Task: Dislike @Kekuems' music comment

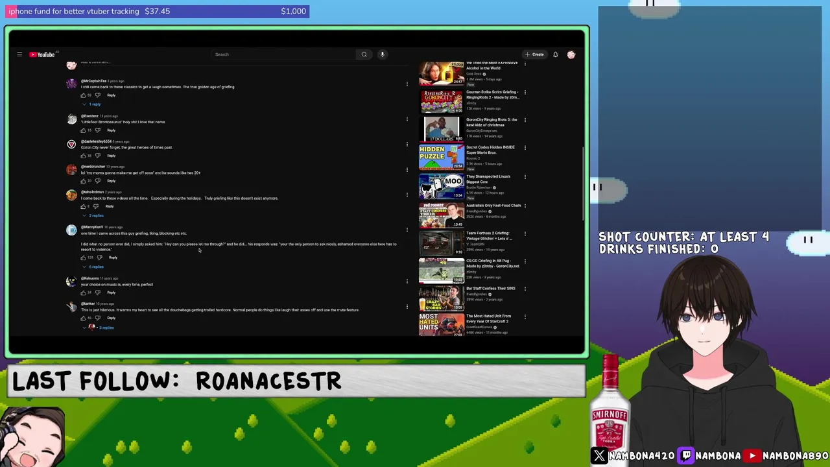Action: point(98,293)
